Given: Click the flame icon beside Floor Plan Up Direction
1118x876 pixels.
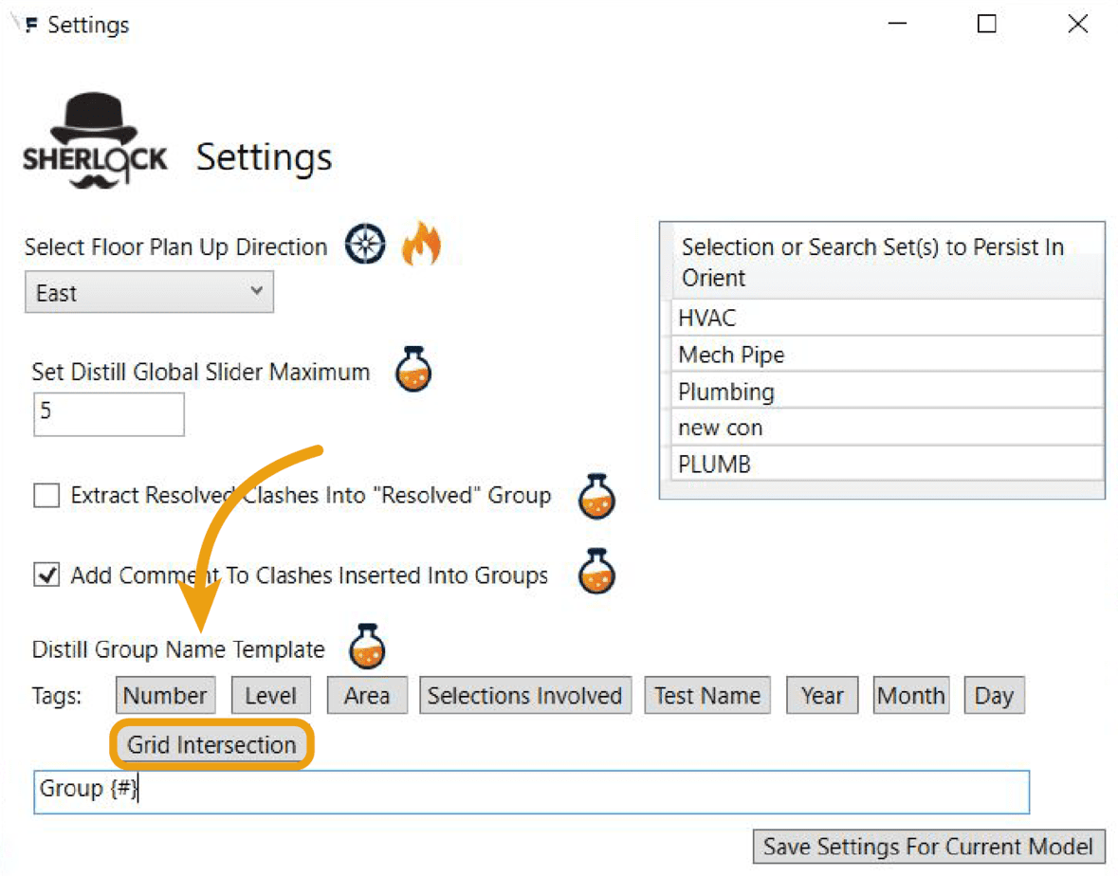Looking at the screenshot, I should (x=421, y=243).
